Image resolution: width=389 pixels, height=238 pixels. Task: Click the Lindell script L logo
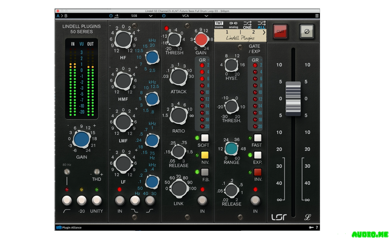[x=307, y=217]
